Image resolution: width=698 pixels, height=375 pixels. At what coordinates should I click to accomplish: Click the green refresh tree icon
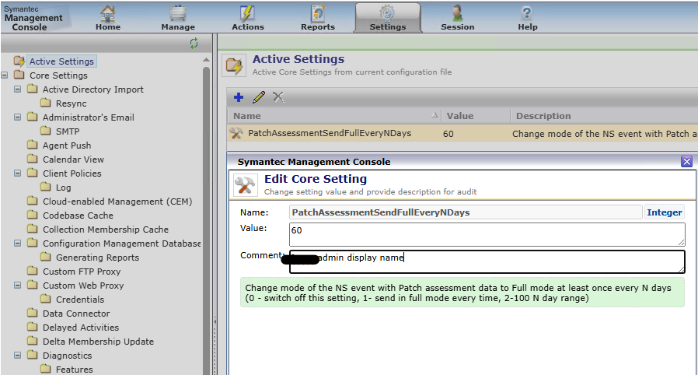click(194, 44)
